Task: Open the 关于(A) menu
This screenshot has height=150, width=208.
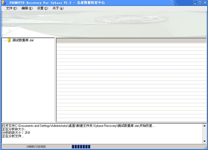Action: pyautogui.click(x=58, y=8)
